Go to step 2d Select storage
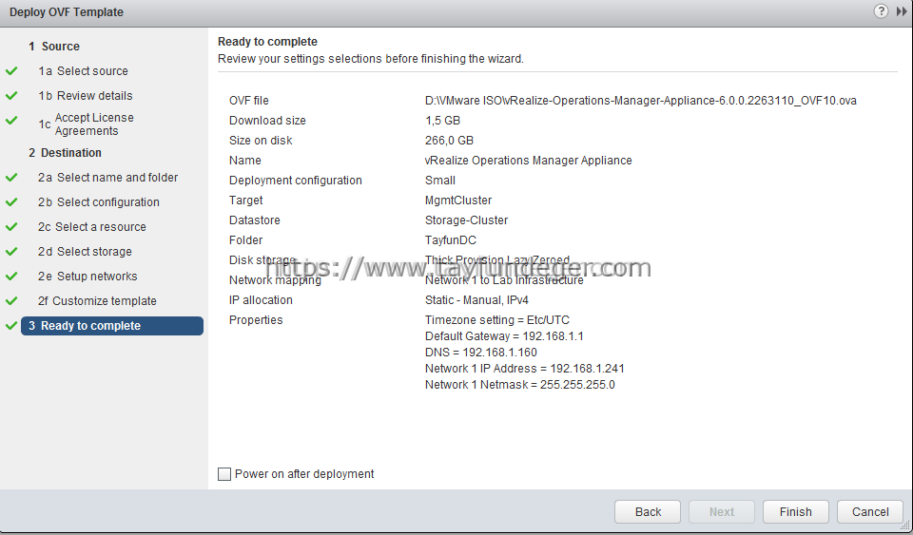The image size is (913, 535). coord(85,252)
